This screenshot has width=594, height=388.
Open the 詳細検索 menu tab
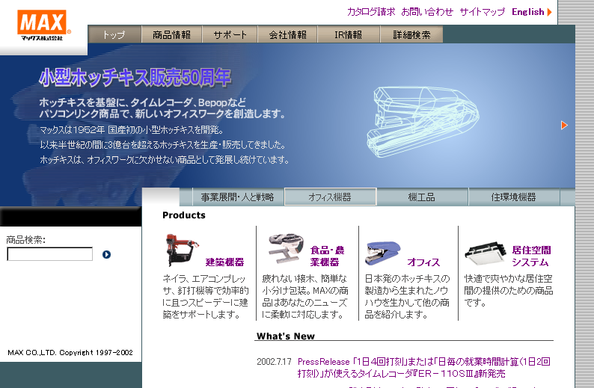tap(411, 34)
